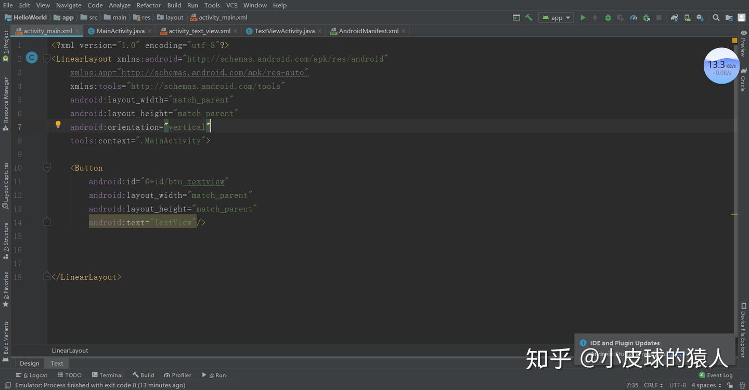Start debugging with the green bug icon

click(x=608, y=18)
